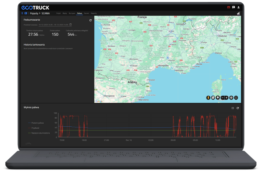Open the apps grid menu icon
Image resolution: width=262 pixels, height=177 pixels.
pos(22,13)
